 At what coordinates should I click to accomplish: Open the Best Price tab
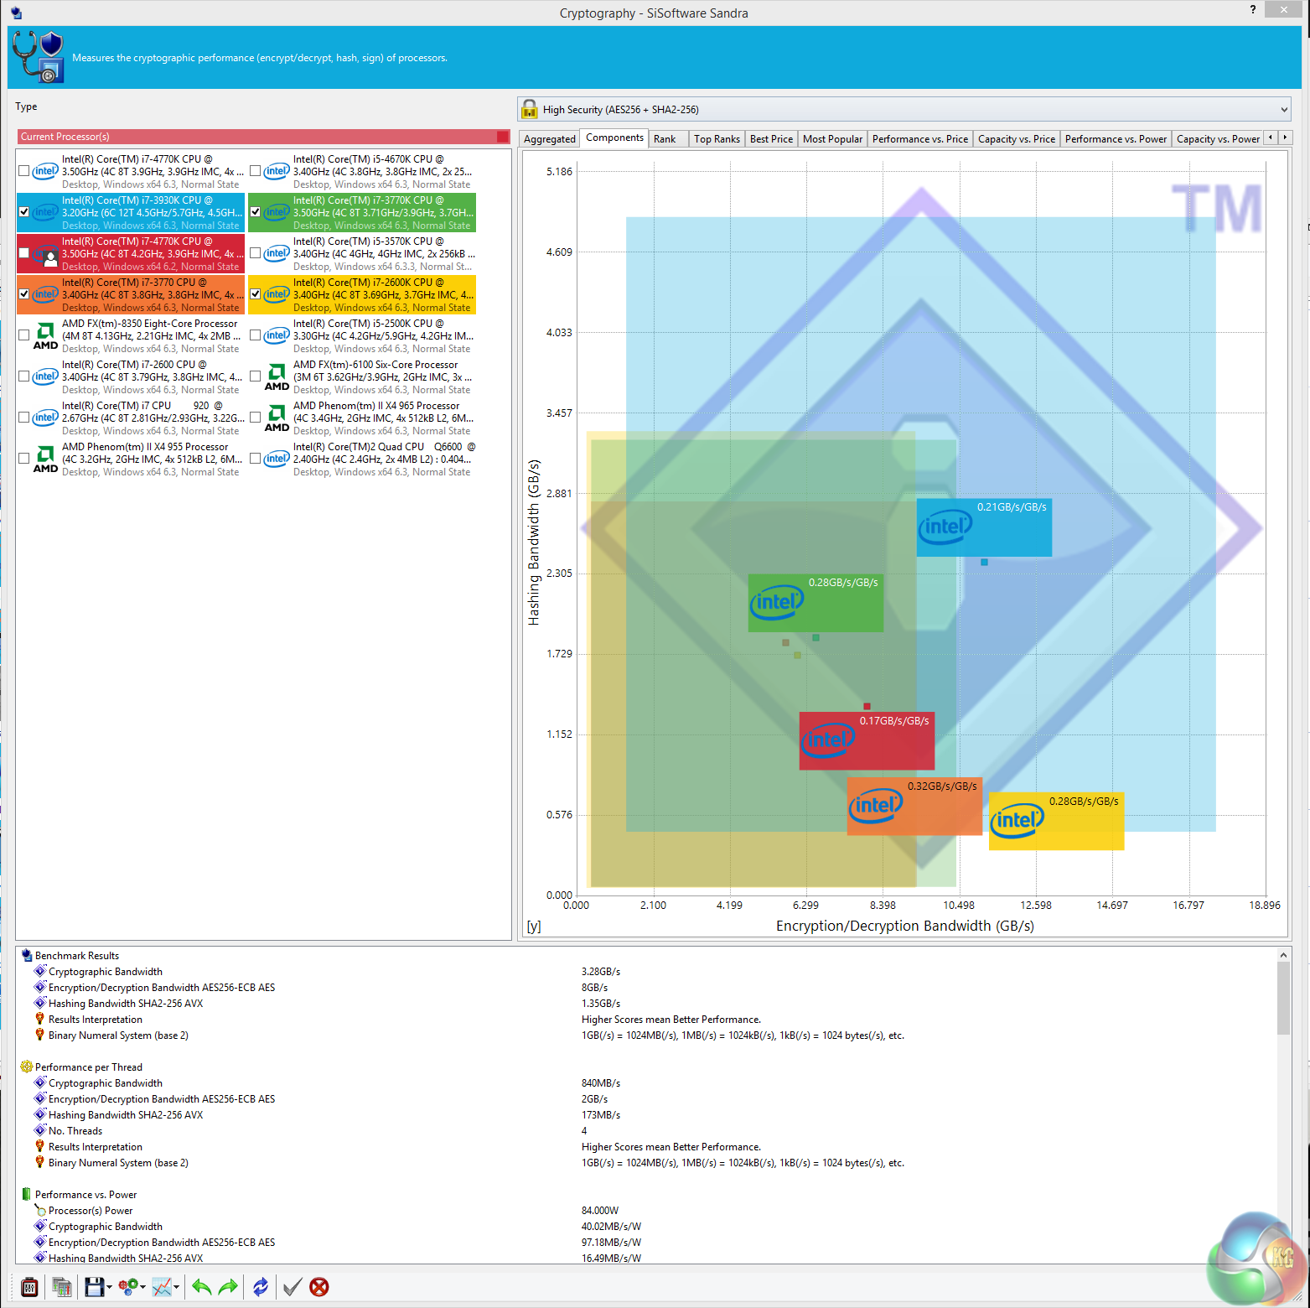pos(771,139)
